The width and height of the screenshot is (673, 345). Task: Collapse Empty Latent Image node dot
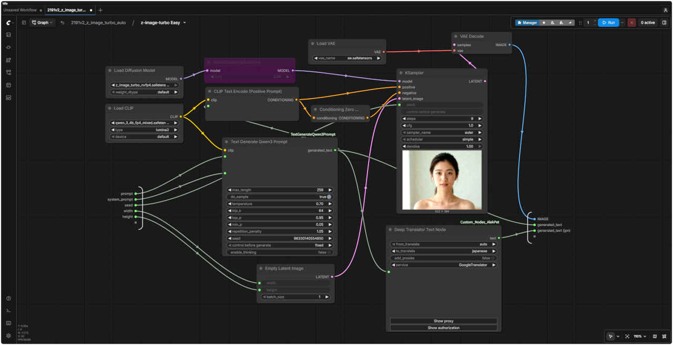(x=261, y=268)
